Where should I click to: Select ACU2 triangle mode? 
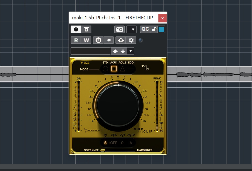click(x=122, y=69)
